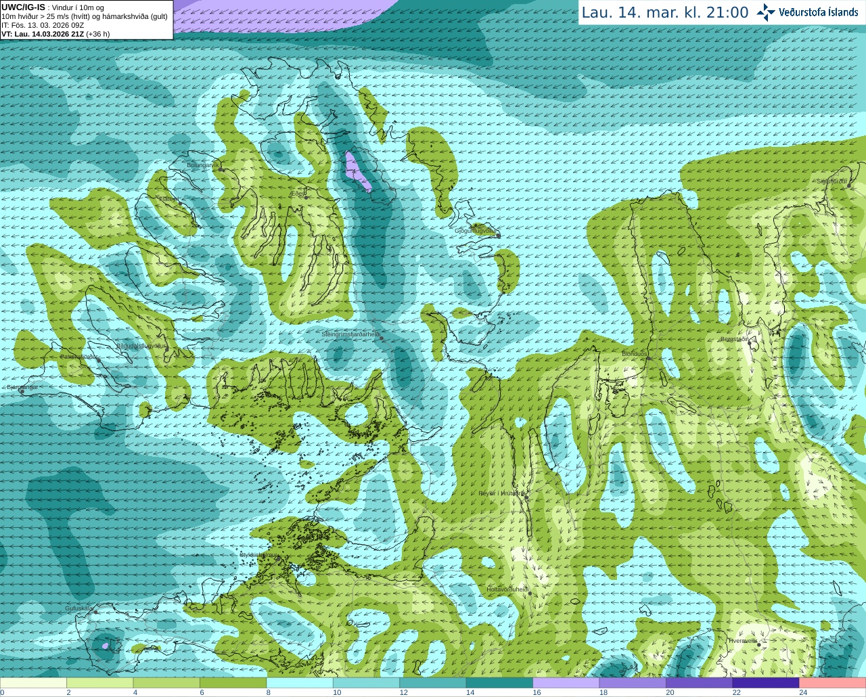Select the 20–22 m/s violet legend swatch
The image size is (866, 697).
700,683
